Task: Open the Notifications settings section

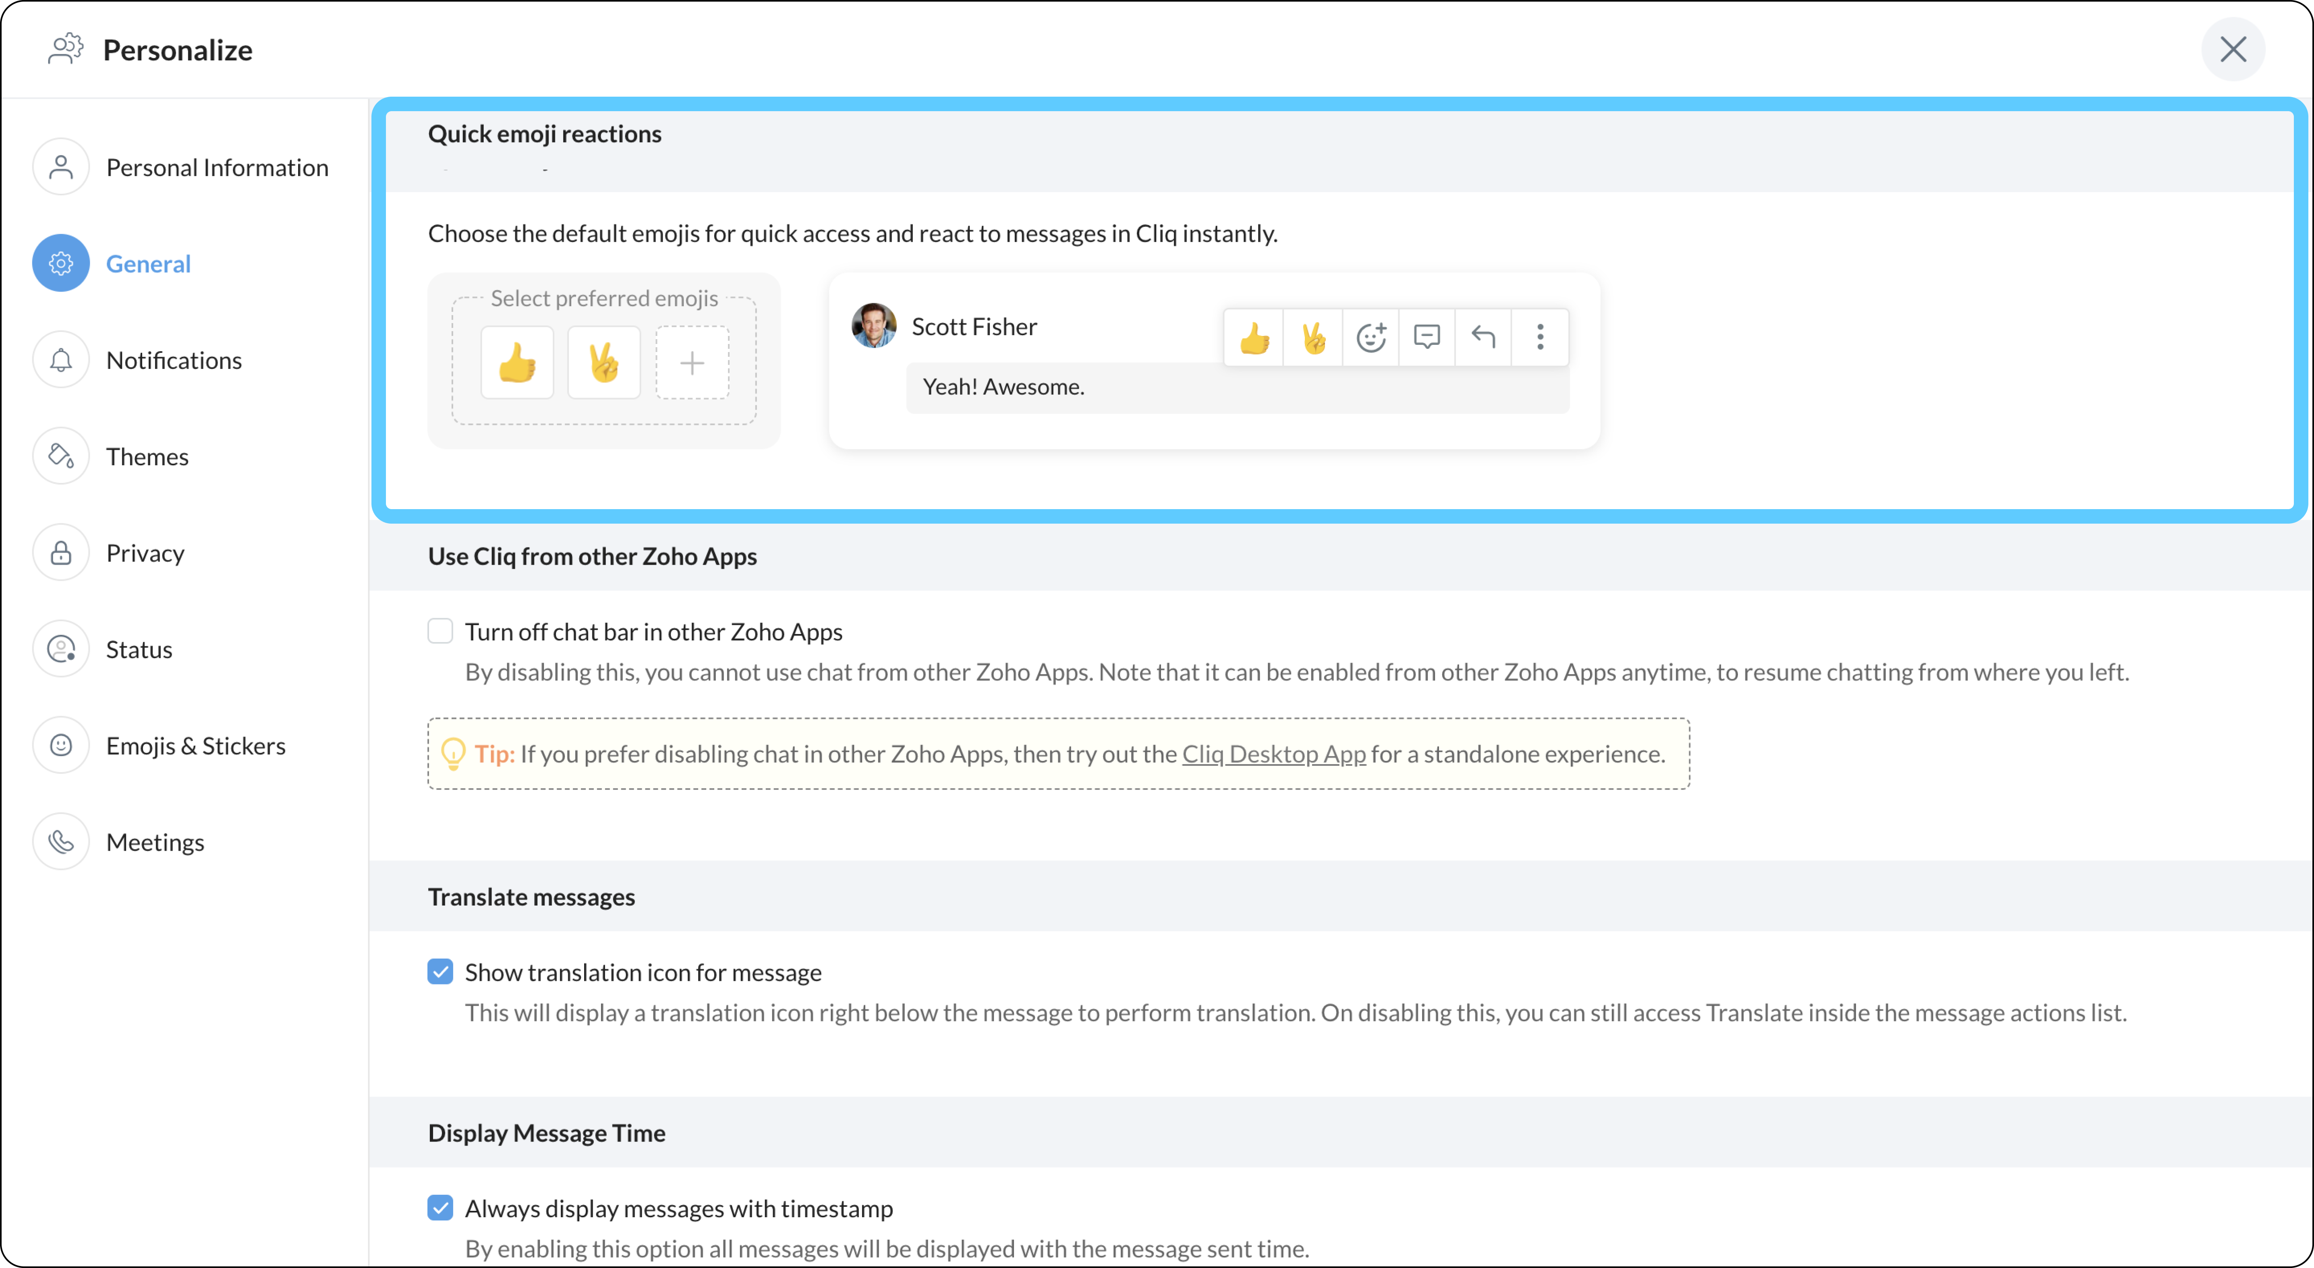Action: click(x=173, y=360)
